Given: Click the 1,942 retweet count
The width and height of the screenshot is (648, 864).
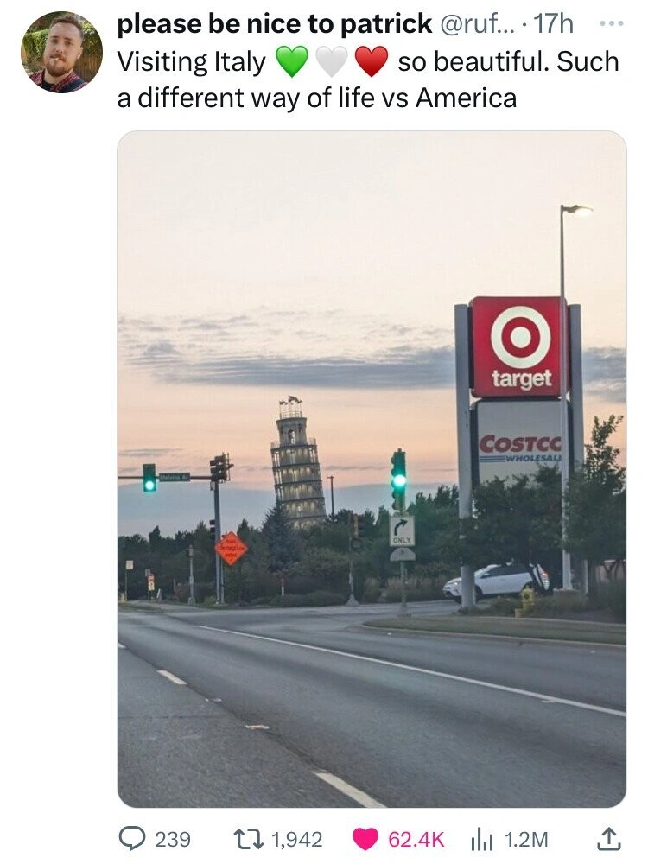Looking at the screenshot, I should (297, 839).
